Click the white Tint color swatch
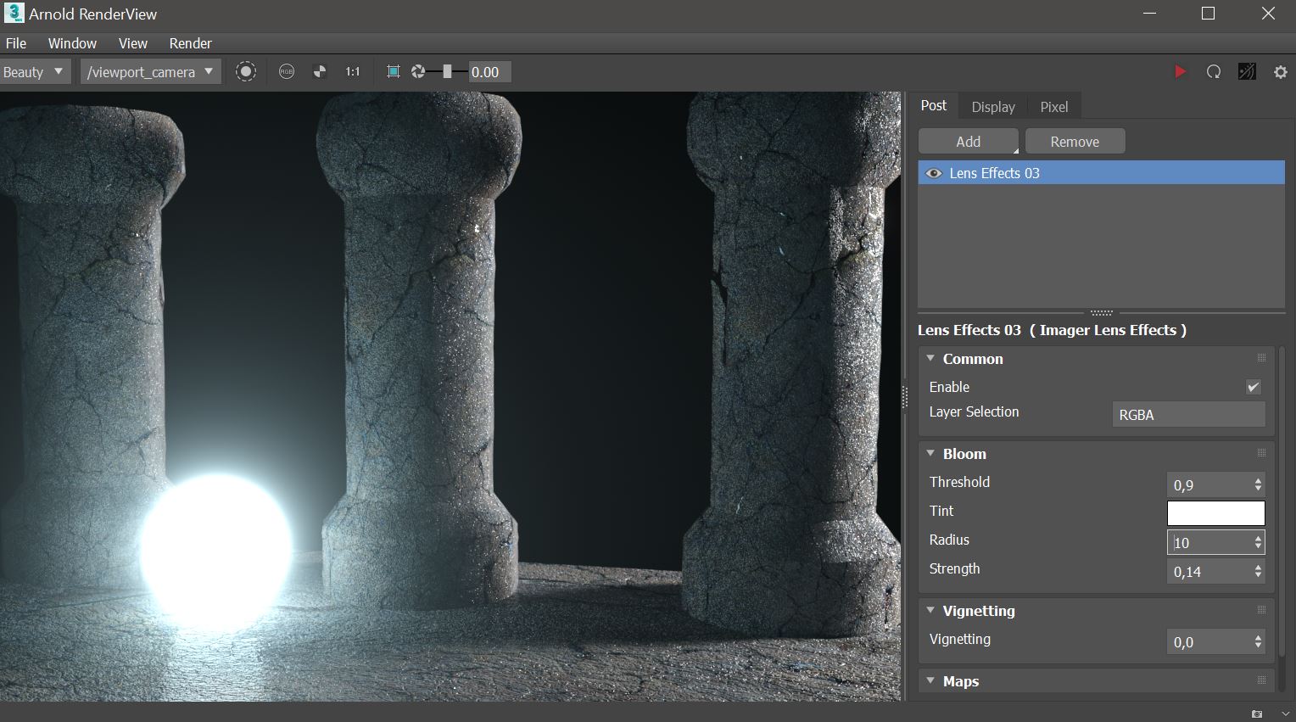The image size is (1296, 722). 1215,512
